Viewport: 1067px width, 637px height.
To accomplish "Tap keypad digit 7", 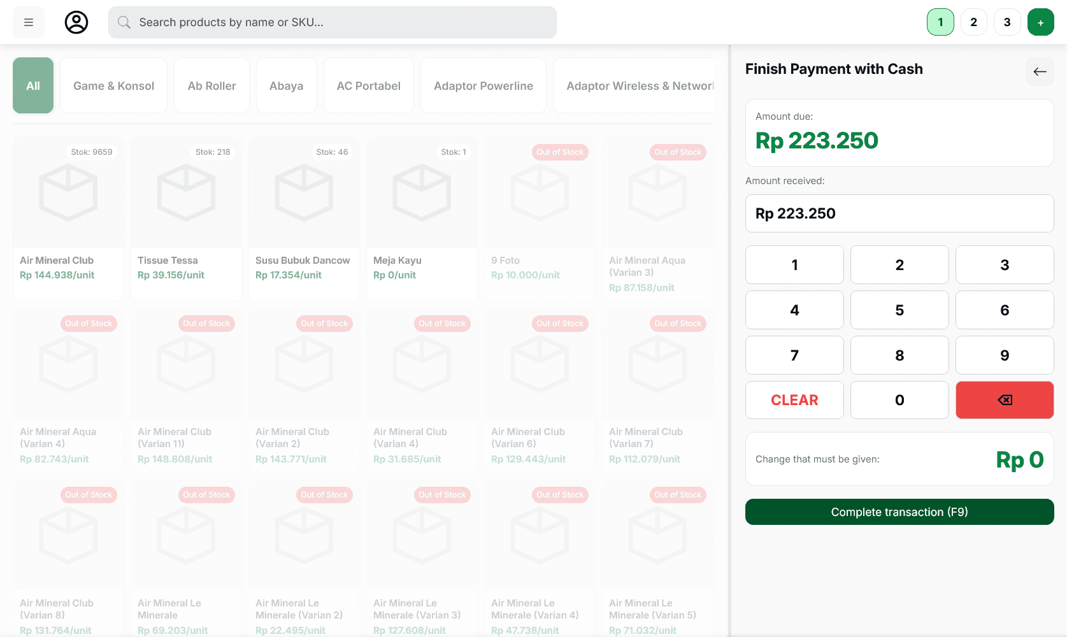I will (x=794, y=355).
